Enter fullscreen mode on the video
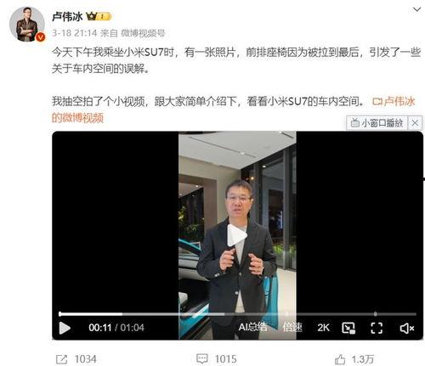Screen dimensions: 425x366 [377, 329]
